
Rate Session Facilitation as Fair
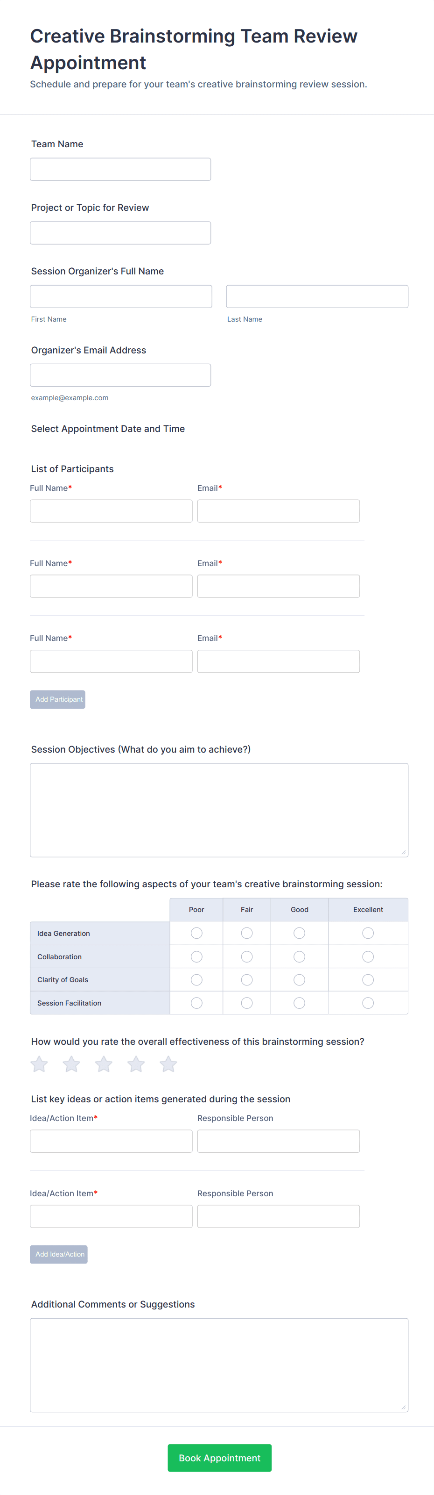point(247,1003)
